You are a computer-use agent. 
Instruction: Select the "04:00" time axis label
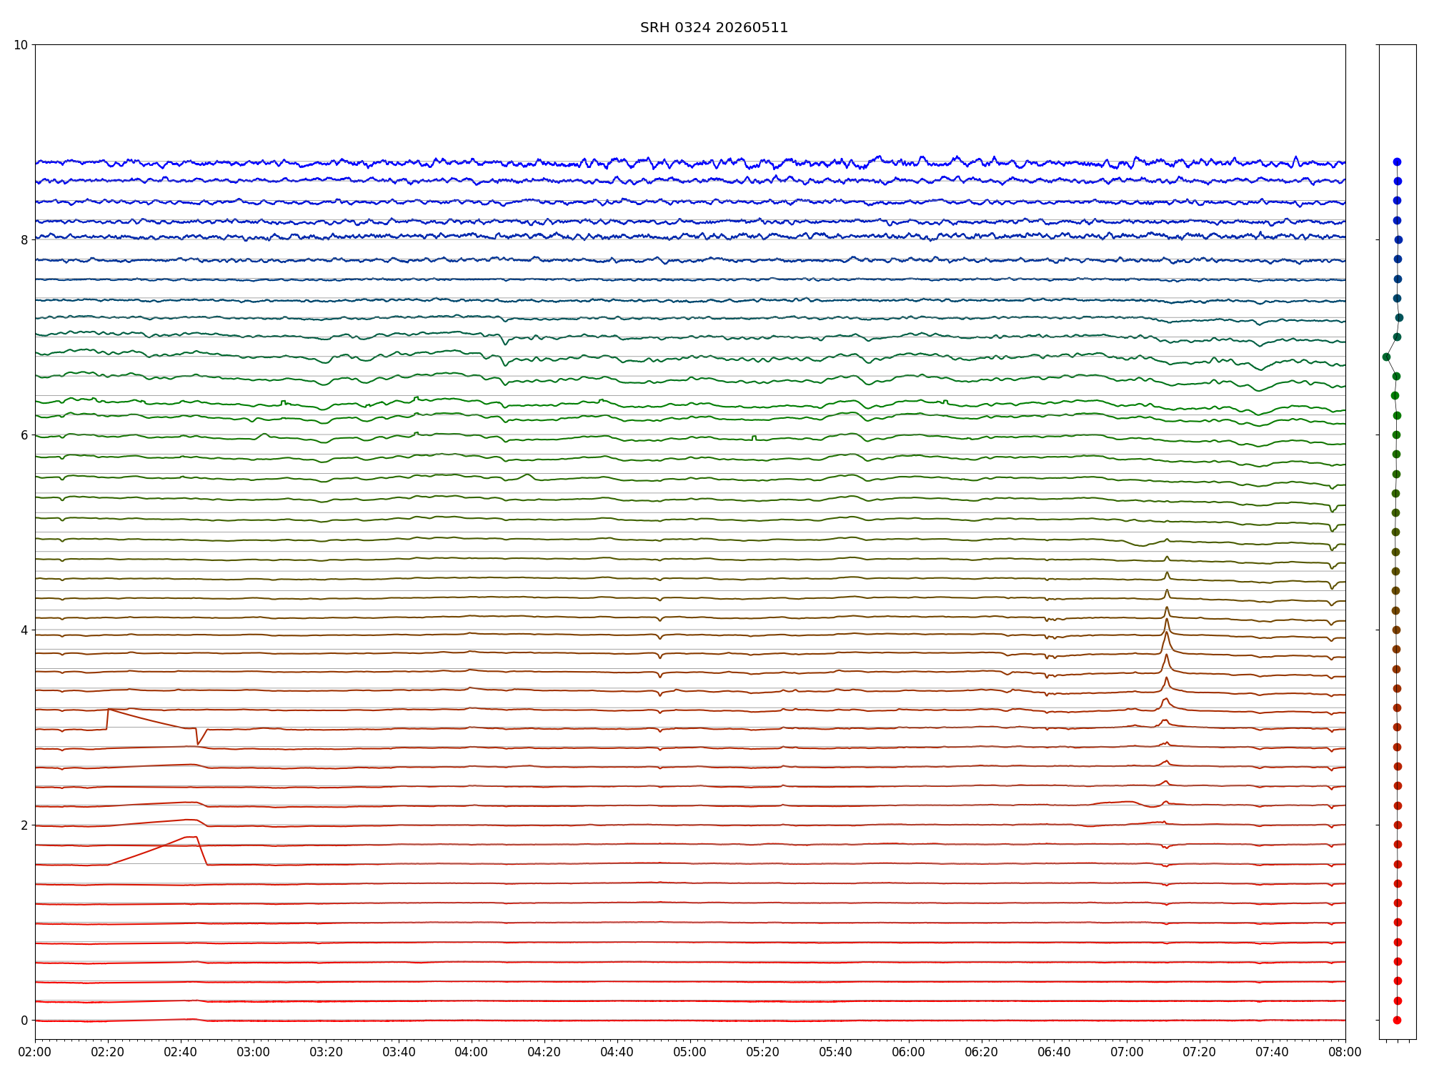click(x=472, y=1053)
